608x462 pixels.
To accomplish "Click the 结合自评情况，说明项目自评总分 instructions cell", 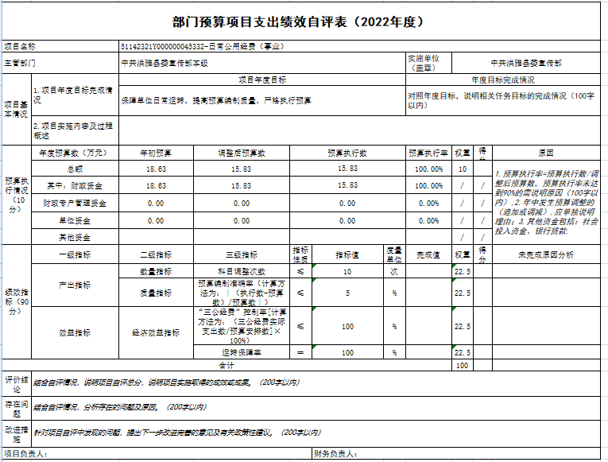I will [x=316, y=382].
